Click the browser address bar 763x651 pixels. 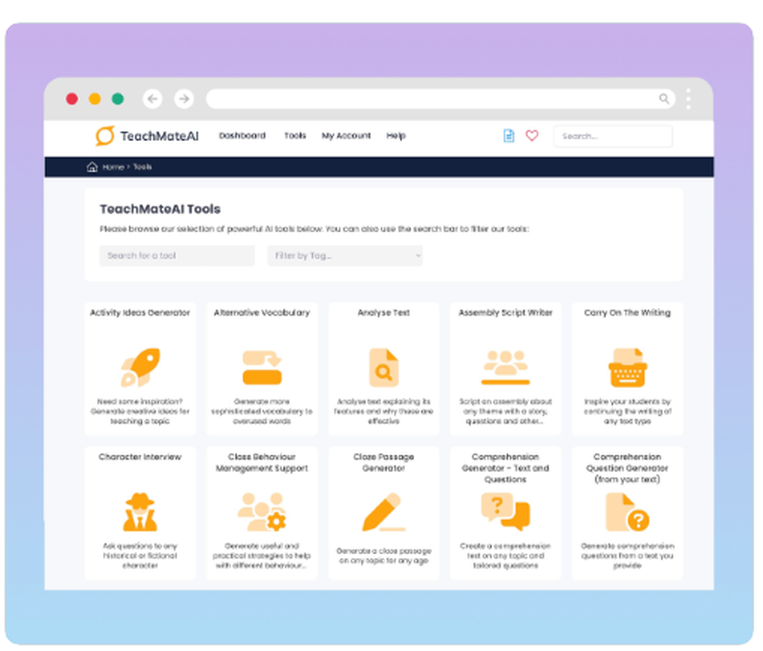[x=441, y=99]
